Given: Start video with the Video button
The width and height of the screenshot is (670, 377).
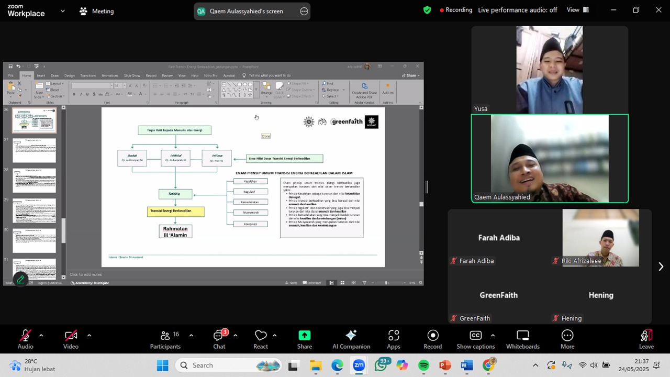Looking at the screenshot, I should click(71, 339).
